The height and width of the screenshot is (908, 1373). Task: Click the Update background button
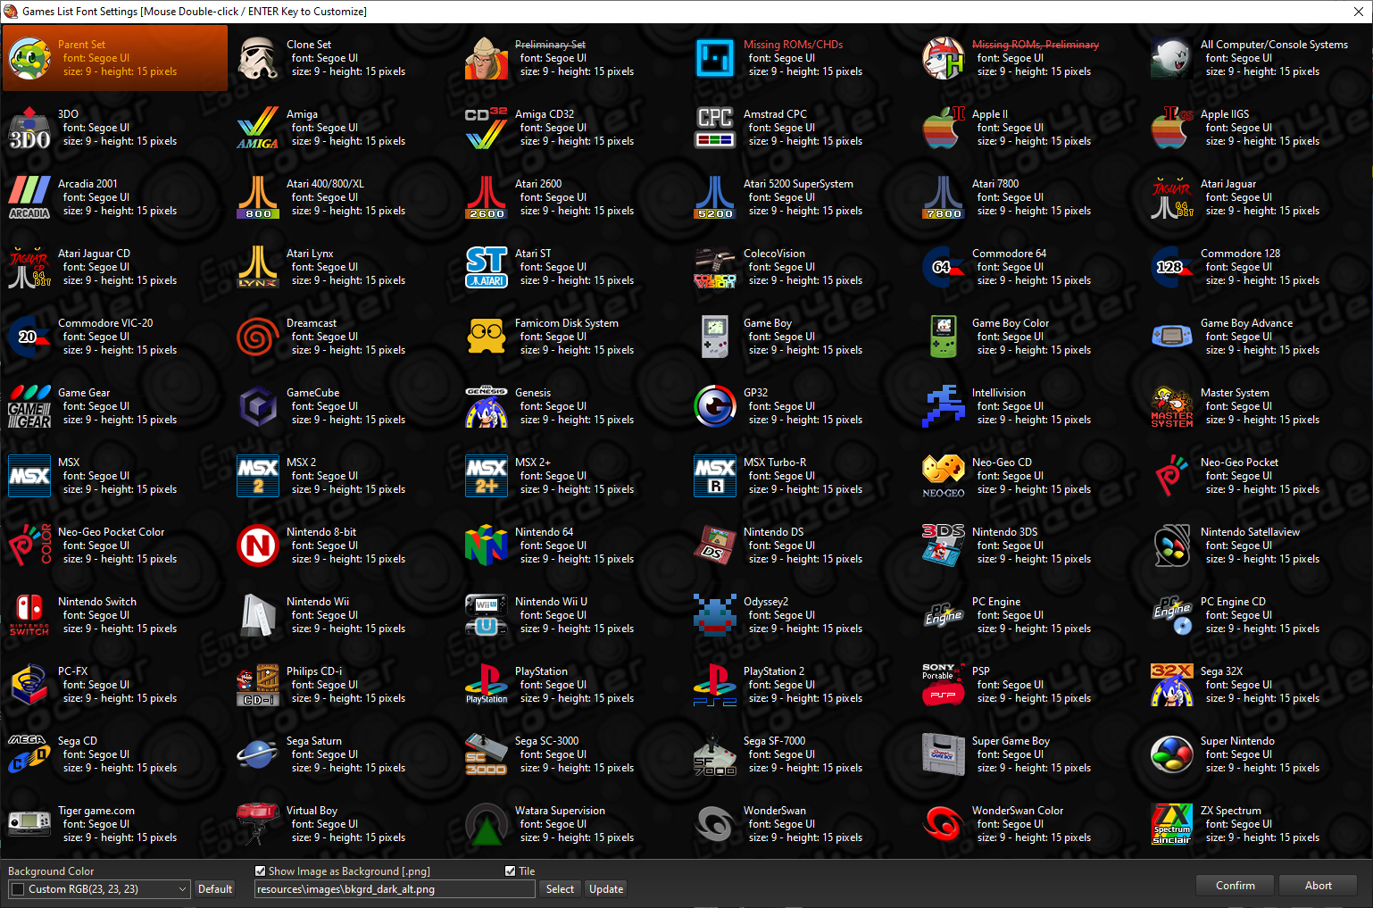[606, 889]
